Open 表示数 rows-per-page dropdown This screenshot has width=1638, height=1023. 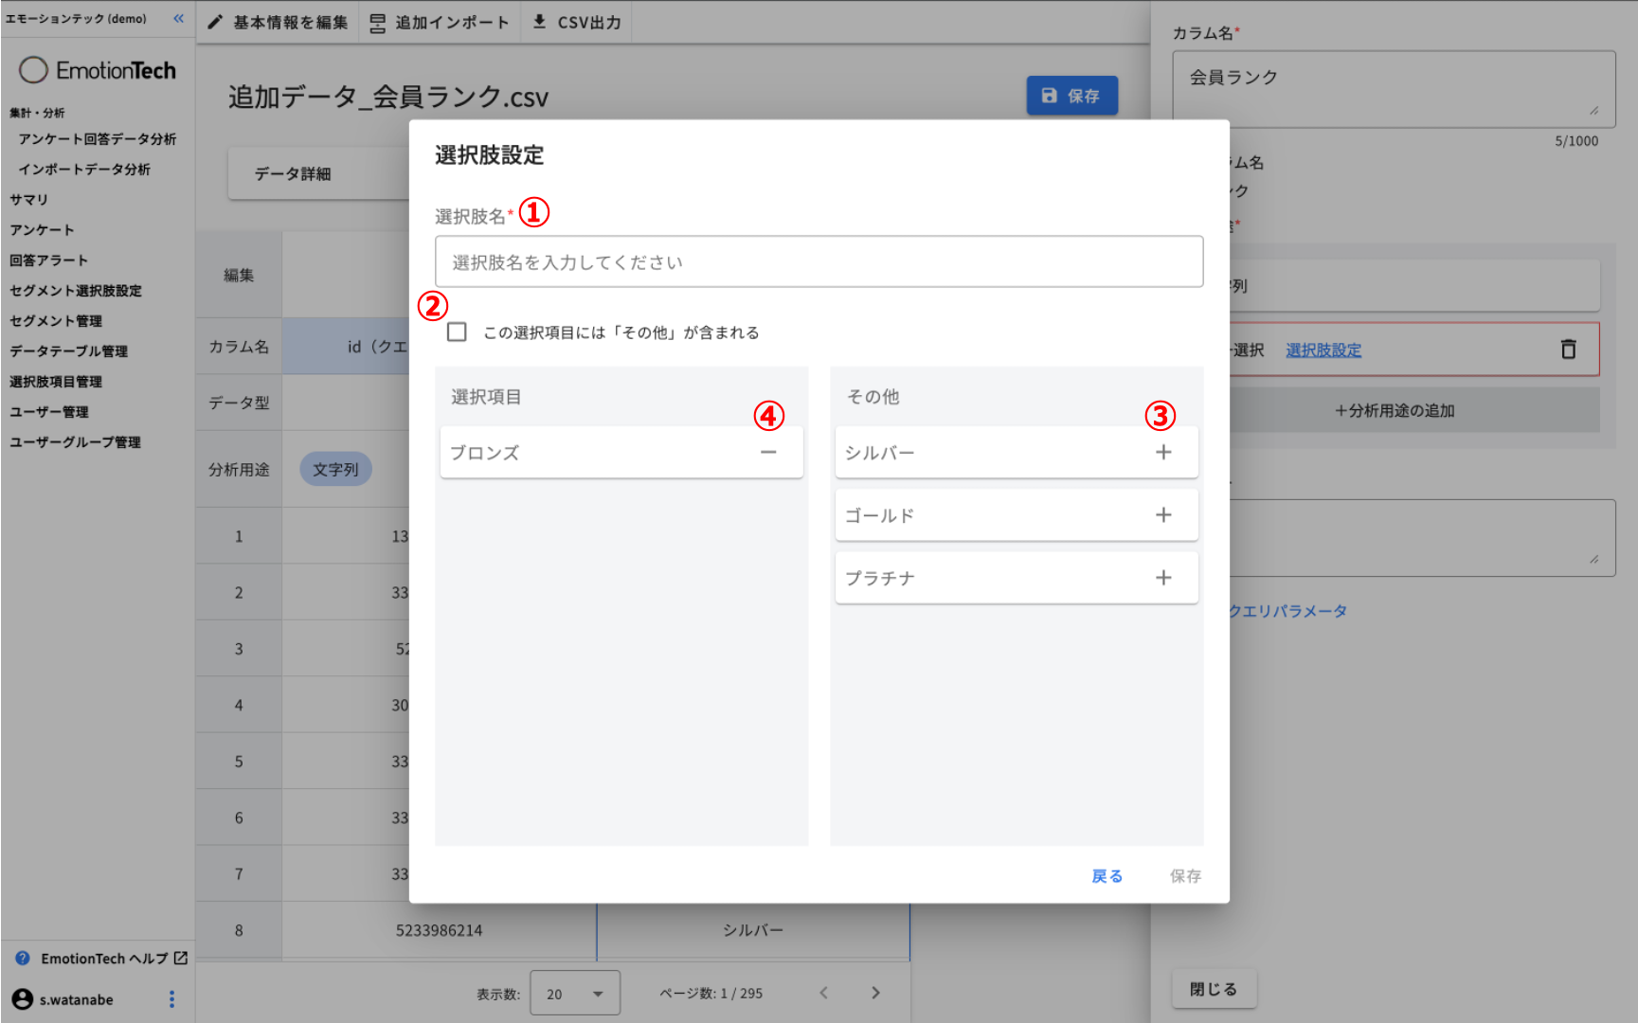coord(575,994)
